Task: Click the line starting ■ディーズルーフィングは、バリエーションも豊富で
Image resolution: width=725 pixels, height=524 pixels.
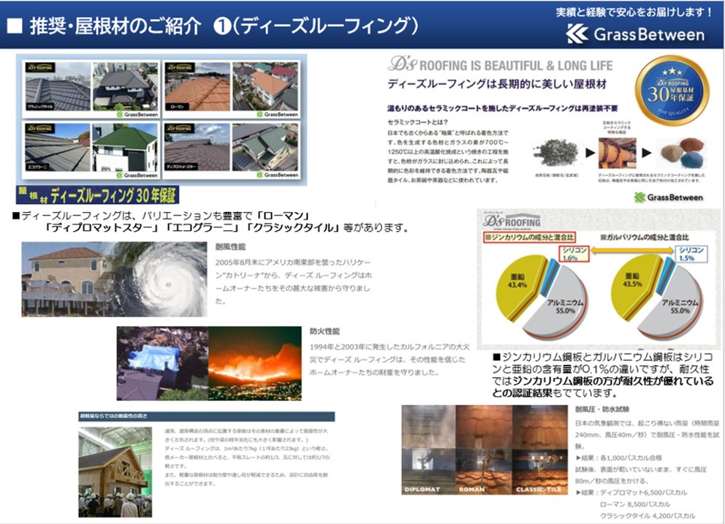Action: point(161,216)
